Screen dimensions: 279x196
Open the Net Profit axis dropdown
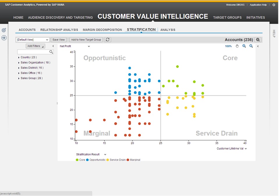(75, 46)
